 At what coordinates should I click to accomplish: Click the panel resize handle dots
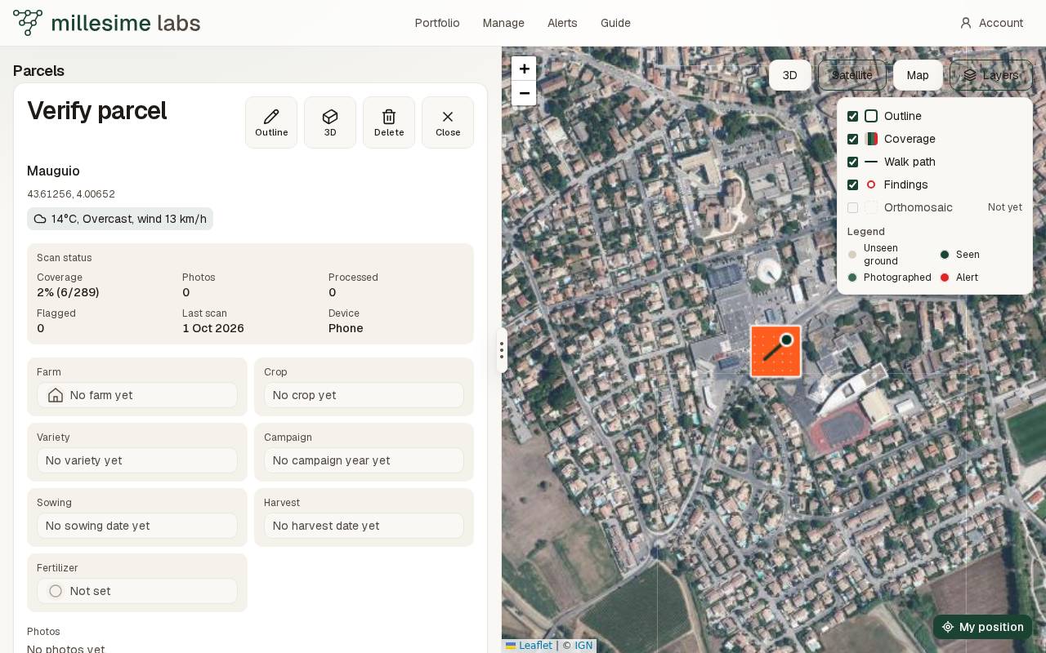[502, 351]
